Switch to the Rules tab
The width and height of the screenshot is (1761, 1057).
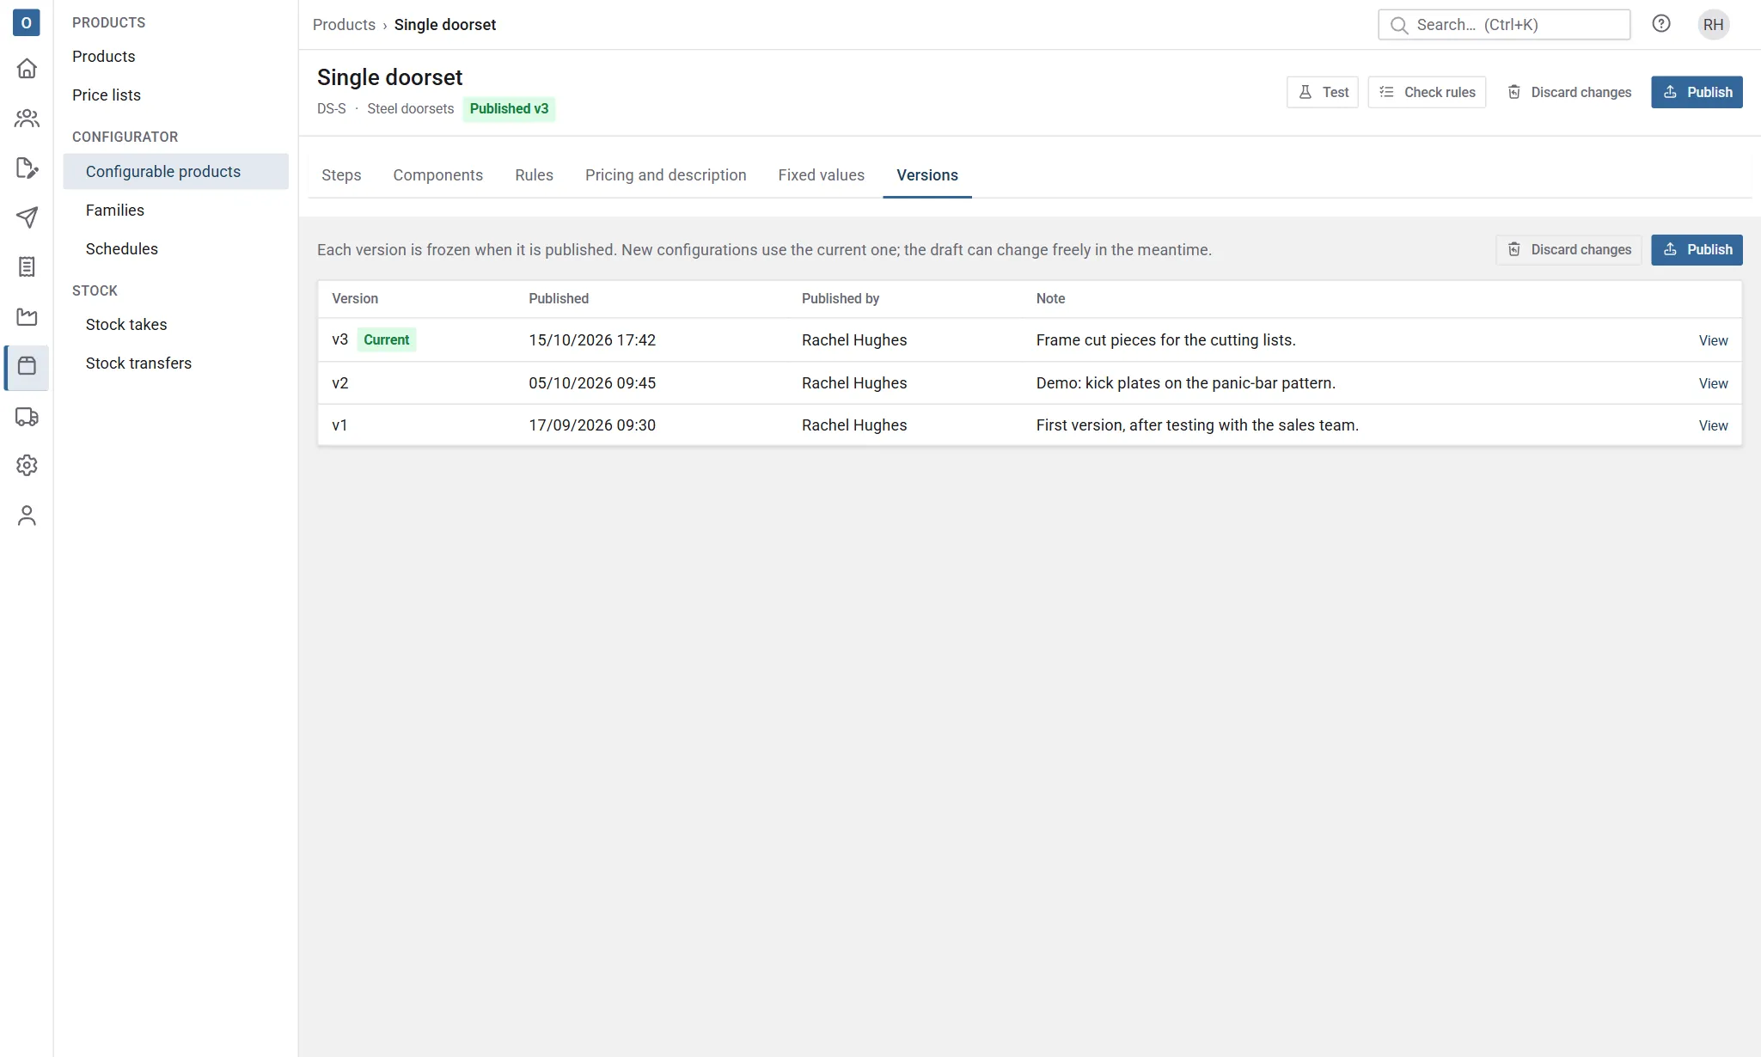pyautogui.click(x=534, y=175)
